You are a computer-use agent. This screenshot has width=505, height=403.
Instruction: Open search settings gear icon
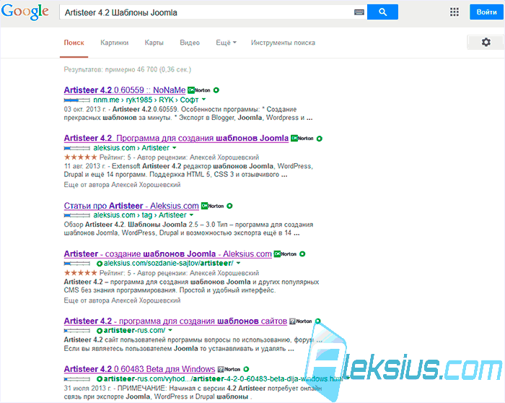coord(486,42)
